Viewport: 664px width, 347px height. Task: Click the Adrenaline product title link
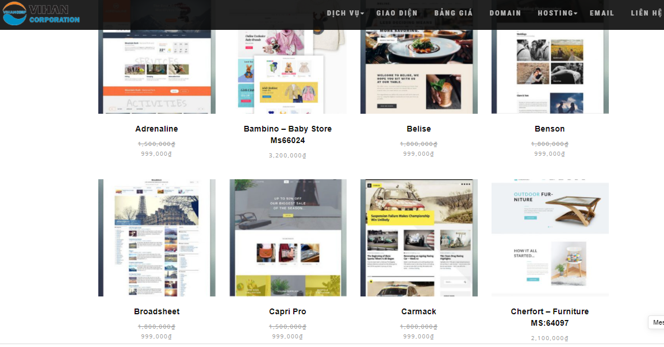(x=157, y=129)
